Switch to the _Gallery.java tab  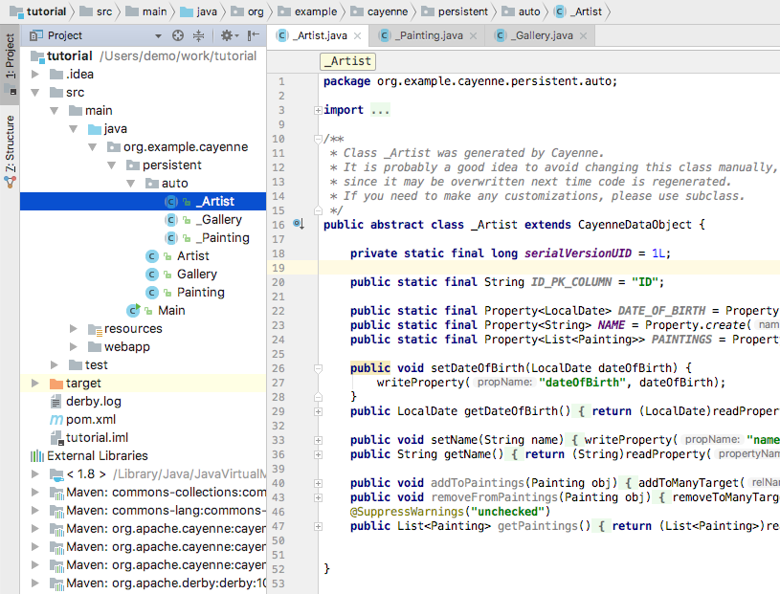[x=541, y=36]
